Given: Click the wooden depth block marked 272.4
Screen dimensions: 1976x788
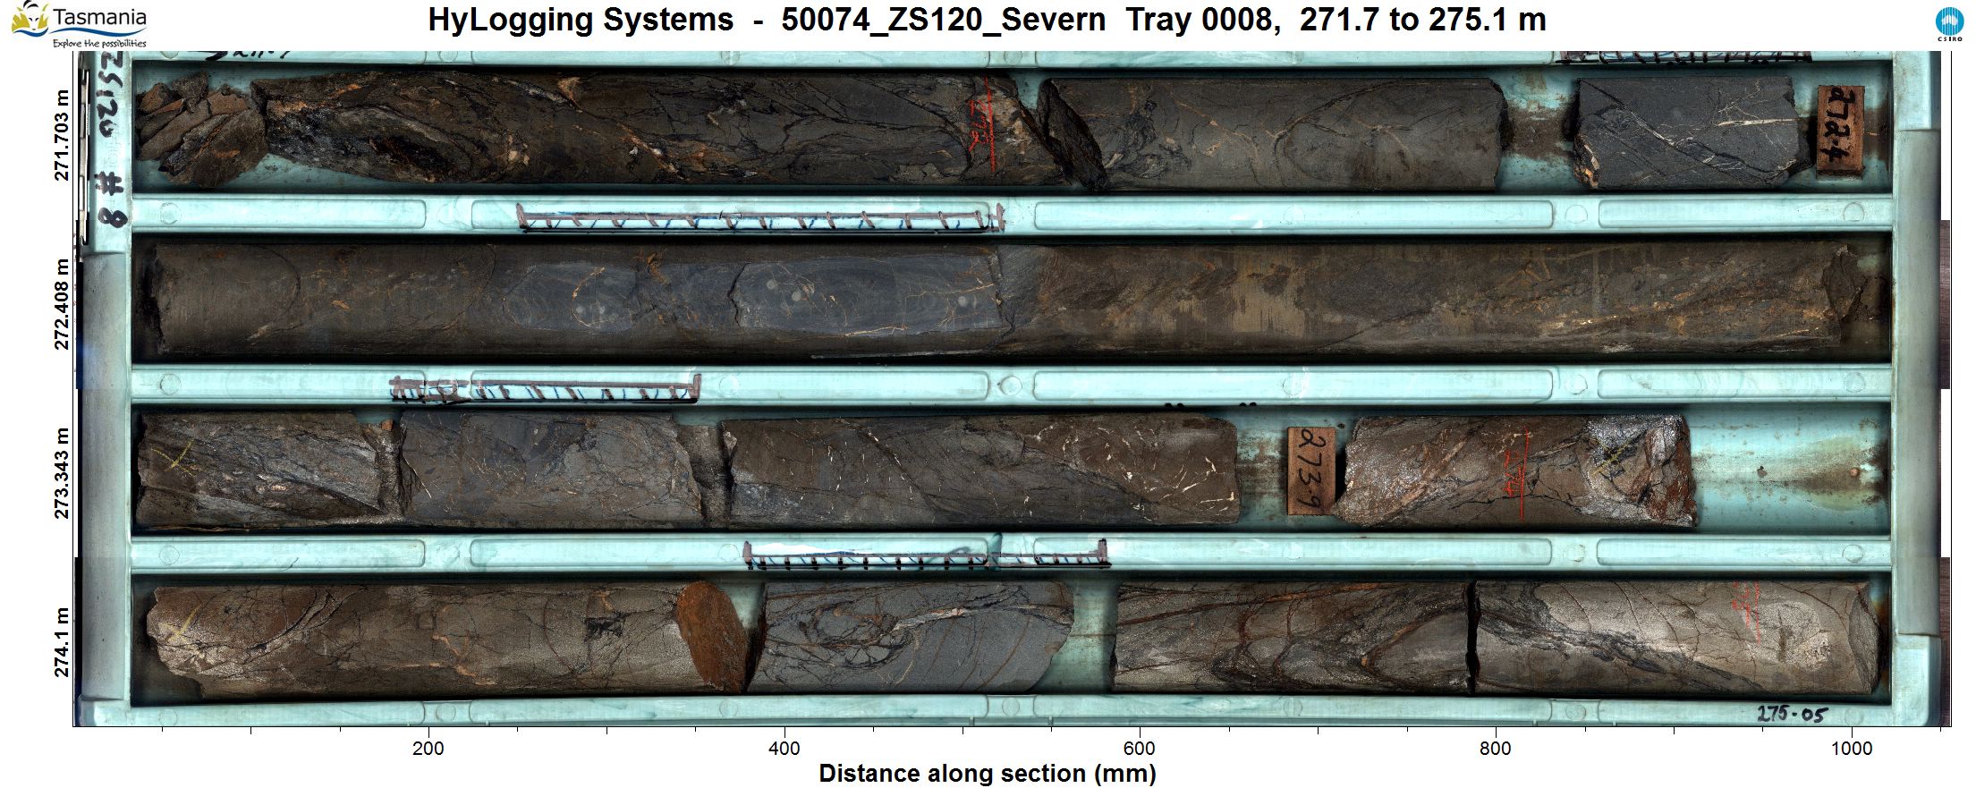Looking at the screenshot, I should coord(1840,129).
